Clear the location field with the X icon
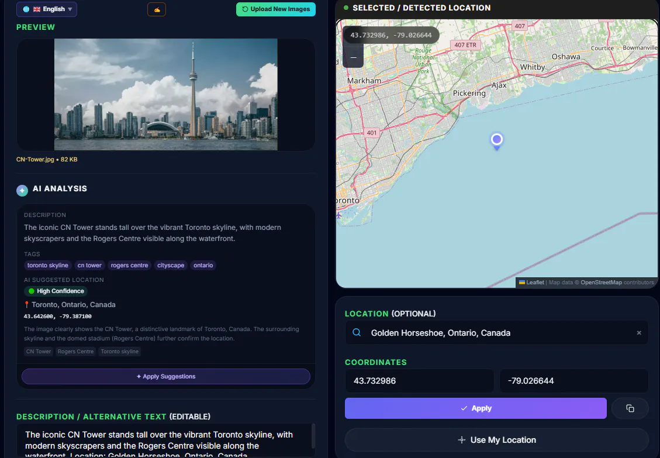The height and width of the screenshot is (458, 660). click(639, 333)
